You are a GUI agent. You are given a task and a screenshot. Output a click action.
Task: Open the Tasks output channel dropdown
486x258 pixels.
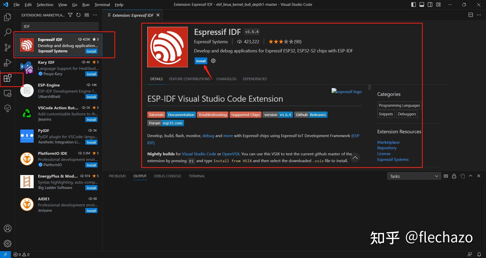[x=414, y=176]
